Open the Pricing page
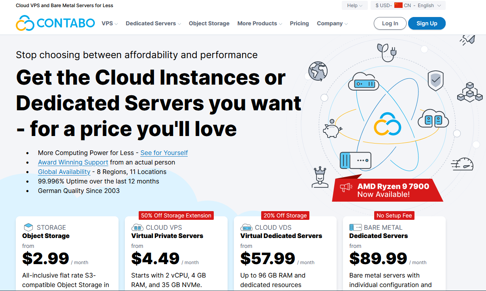 (x=299, y=24)
